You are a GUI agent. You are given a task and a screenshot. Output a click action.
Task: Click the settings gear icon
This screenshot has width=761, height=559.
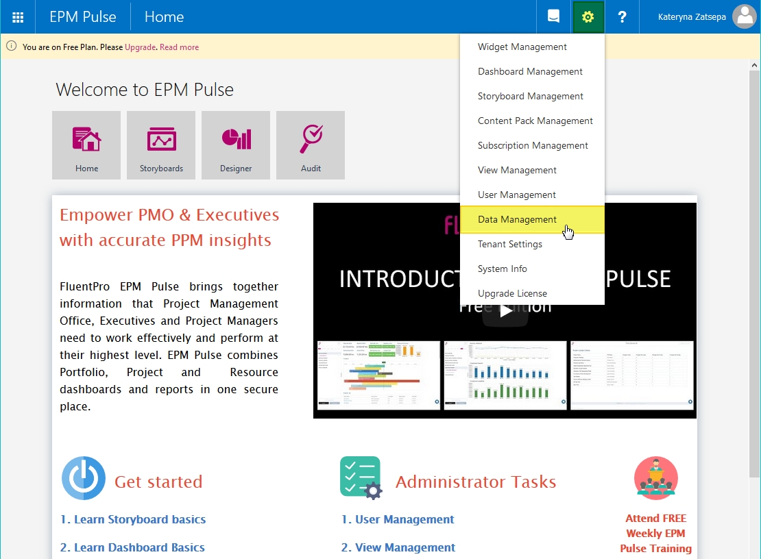click(x=588, y=17)
